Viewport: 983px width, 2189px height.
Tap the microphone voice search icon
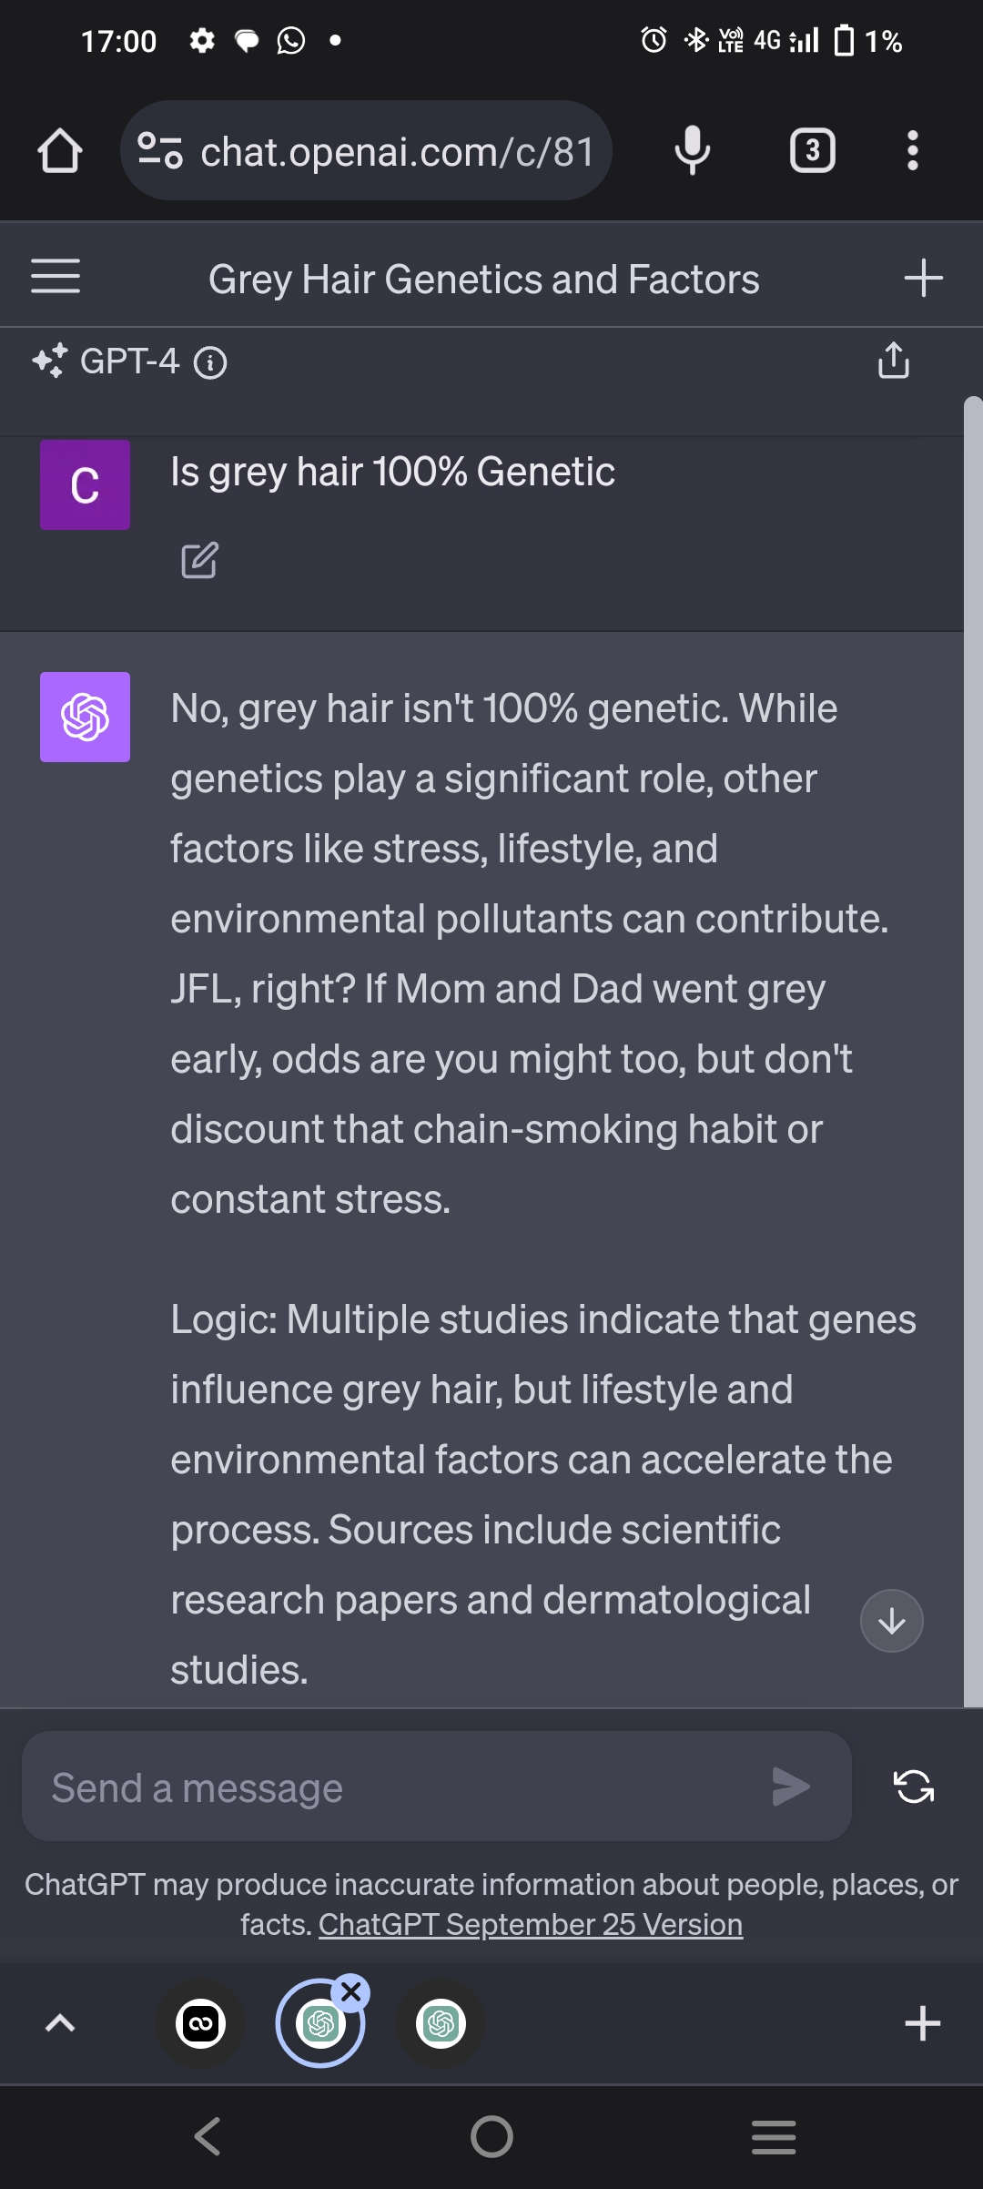coord(692,150)
